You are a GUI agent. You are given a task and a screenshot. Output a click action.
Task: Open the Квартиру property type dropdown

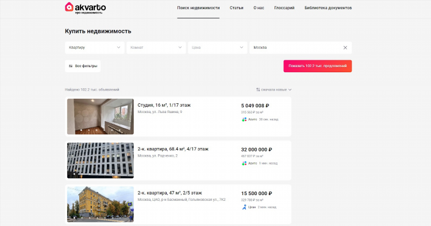click(95, 48)
